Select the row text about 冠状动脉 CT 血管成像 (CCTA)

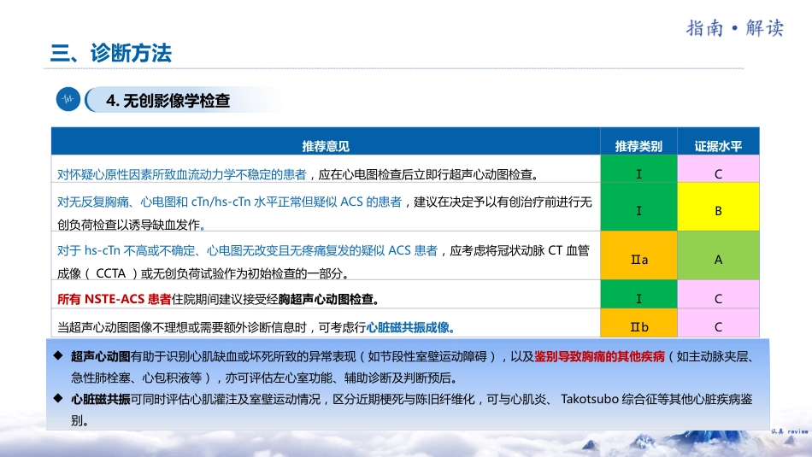click(x=324, y=262)
